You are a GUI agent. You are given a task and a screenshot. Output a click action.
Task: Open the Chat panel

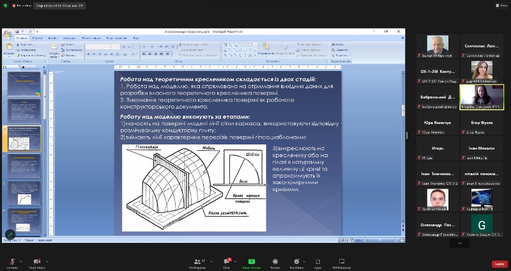coord(226,262)
